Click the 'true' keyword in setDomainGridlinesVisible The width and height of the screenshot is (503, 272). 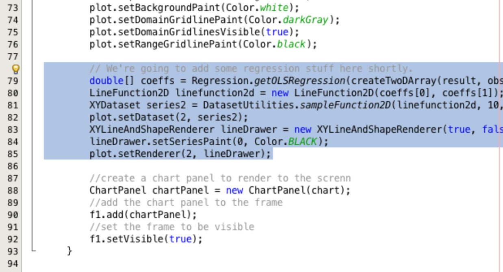coord(277,32)
